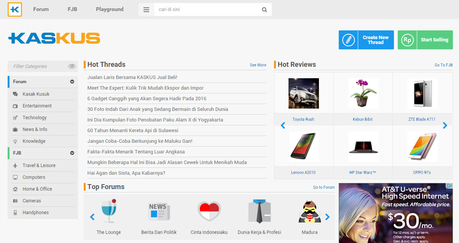Collapse the FJB category section

tap(72, 153)
